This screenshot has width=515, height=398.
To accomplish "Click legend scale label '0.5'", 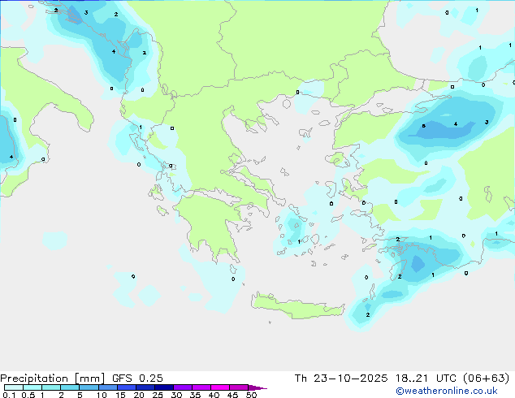I will click(28, 395).
